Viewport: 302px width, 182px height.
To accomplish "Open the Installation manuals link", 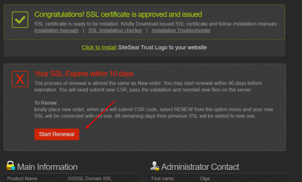I will 56,30.
